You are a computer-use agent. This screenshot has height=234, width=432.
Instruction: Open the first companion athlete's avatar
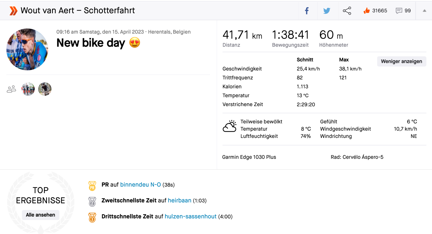(x=28, y=89)
